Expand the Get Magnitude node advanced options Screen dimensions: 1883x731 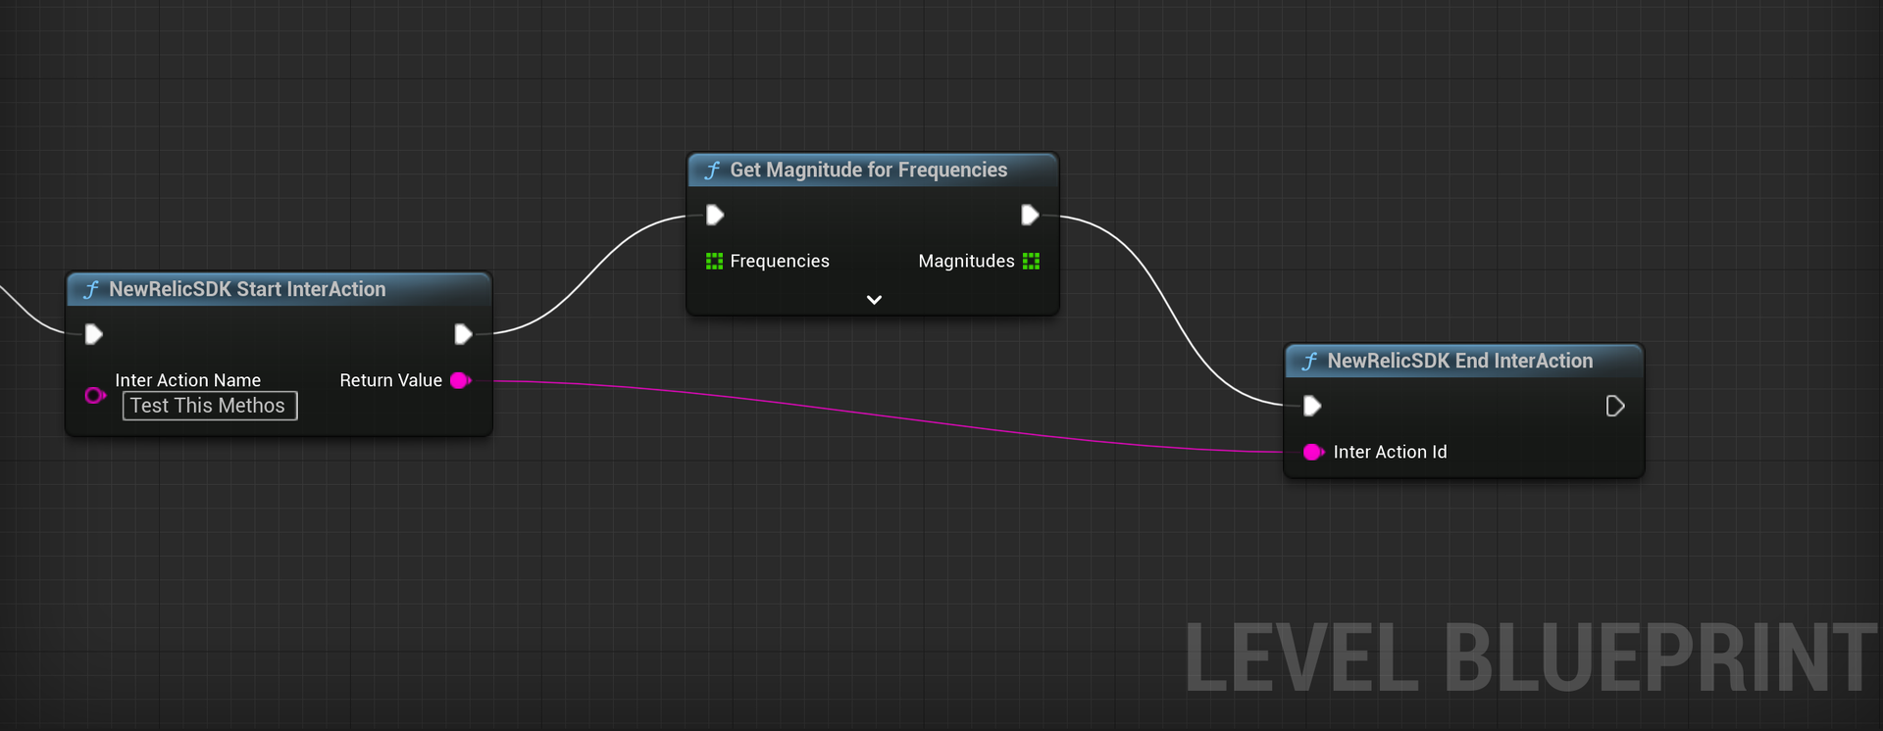tap(874, 300)
